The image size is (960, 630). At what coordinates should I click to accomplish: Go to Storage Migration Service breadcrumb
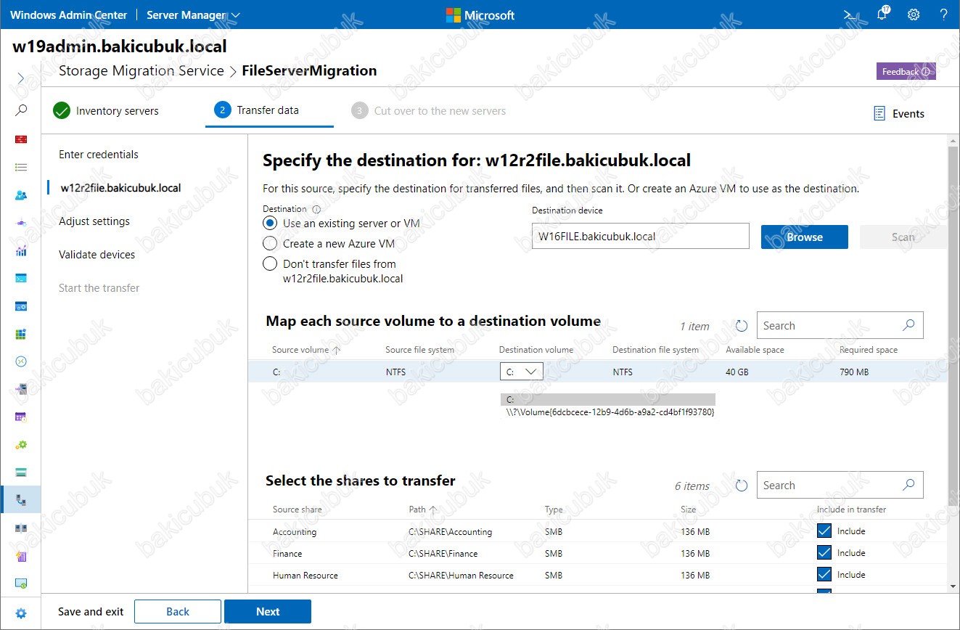[x=141, y=70]
